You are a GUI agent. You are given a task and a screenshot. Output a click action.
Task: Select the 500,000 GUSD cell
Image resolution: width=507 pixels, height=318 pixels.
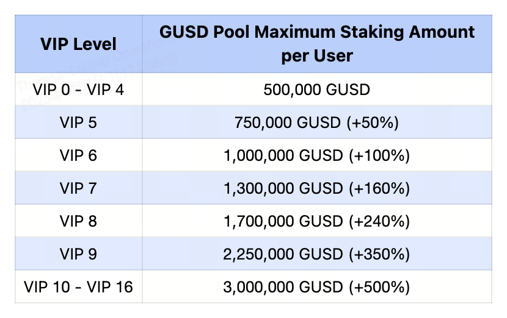(317, 90)
